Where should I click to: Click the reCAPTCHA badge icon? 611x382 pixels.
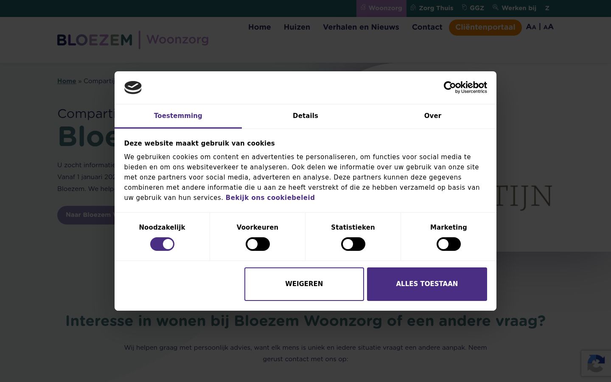[596, 364]
